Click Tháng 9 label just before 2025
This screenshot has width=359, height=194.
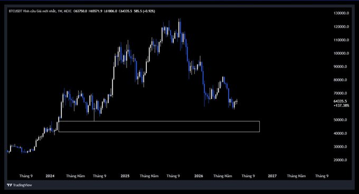click(x=100, y=176)
